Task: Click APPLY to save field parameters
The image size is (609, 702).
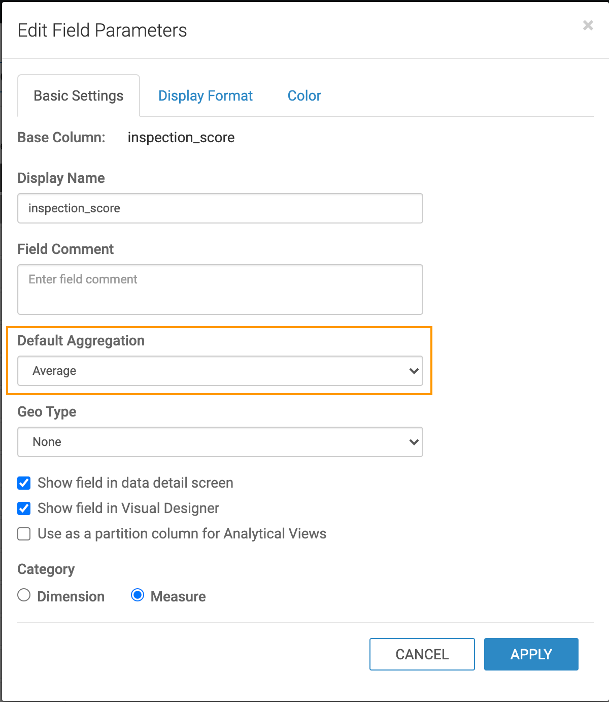Action: 531,654
